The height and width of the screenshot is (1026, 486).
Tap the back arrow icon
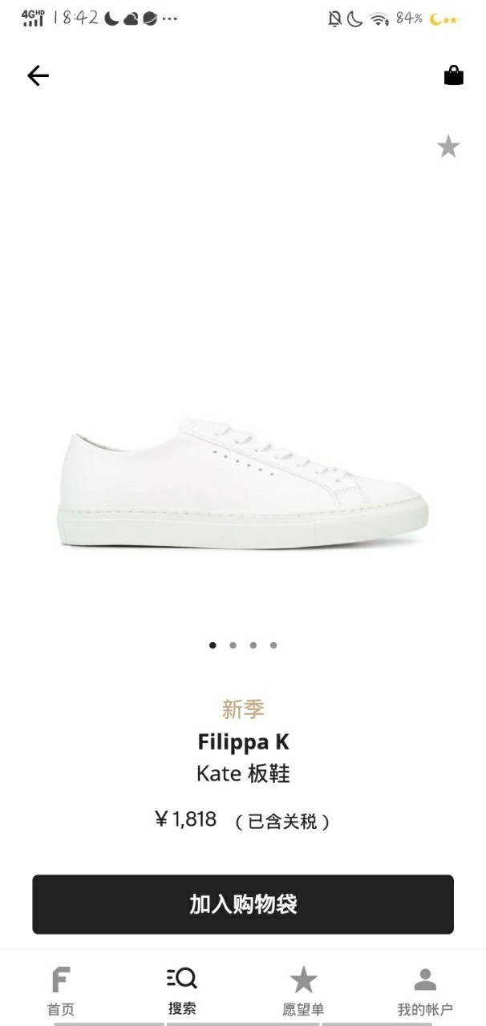(38, 75)
